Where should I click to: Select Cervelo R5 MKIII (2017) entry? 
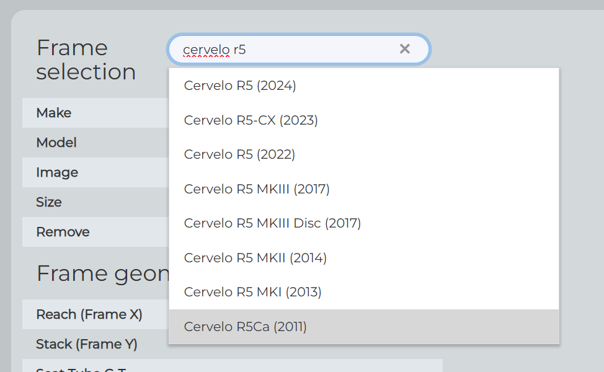click(363, 189)
